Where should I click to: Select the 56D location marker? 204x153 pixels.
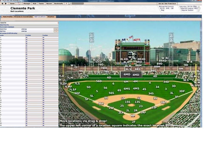(x=99, y=81)
